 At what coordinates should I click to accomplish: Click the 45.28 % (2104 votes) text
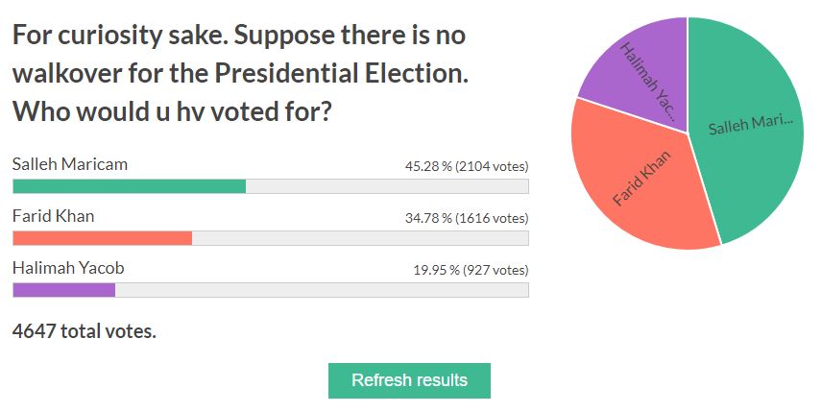point(466,166)
